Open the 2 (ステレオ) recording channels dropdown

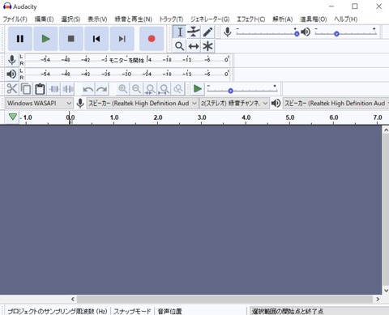pos(234,103)
